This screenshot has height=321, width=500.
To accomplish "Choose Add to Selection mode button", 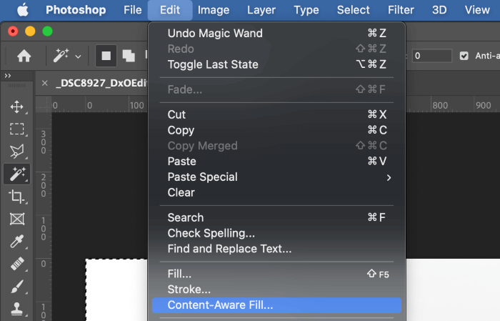I will pyautogui.click(x=129, y=55).
